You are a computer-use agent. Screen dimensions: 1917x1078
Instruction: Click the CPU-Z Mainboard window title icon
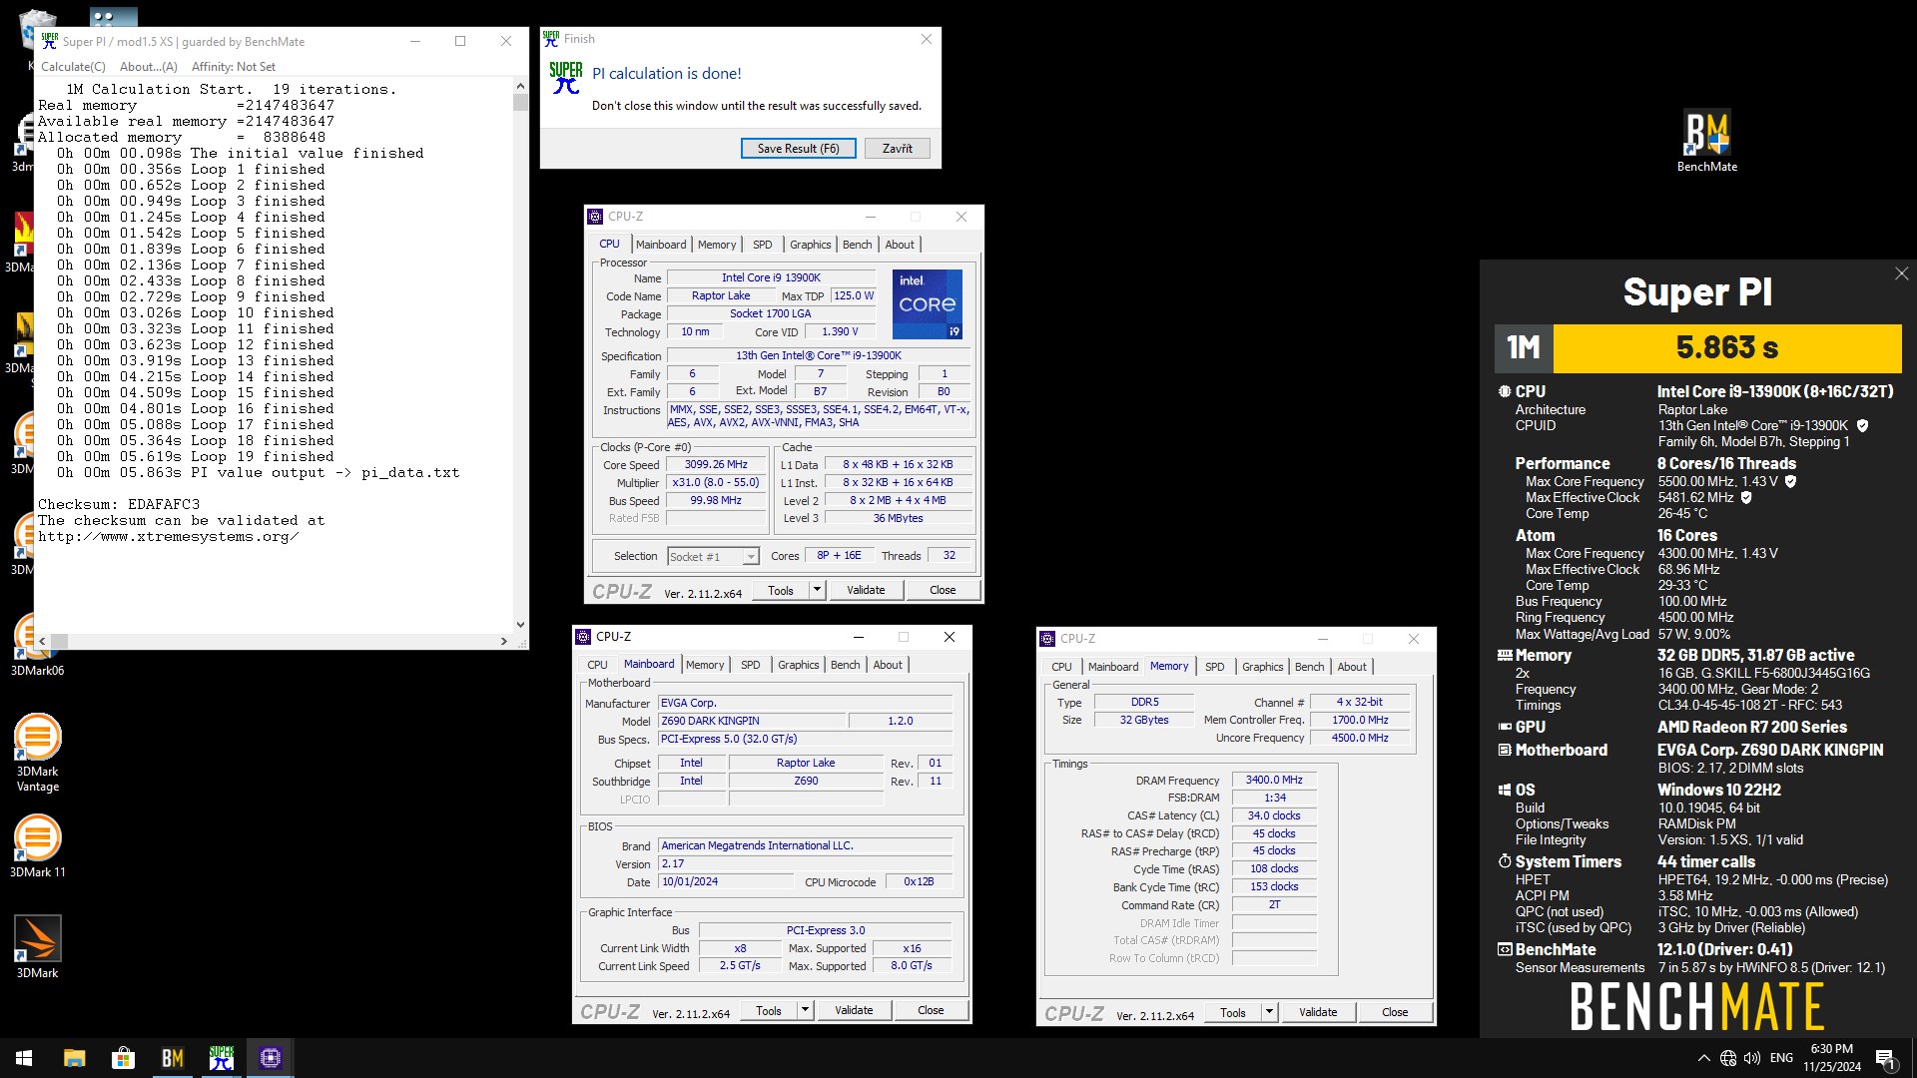coord(583,636)
